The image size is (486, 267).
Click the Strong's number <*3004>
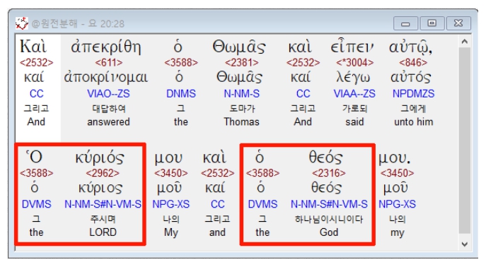tap(354, 63)
